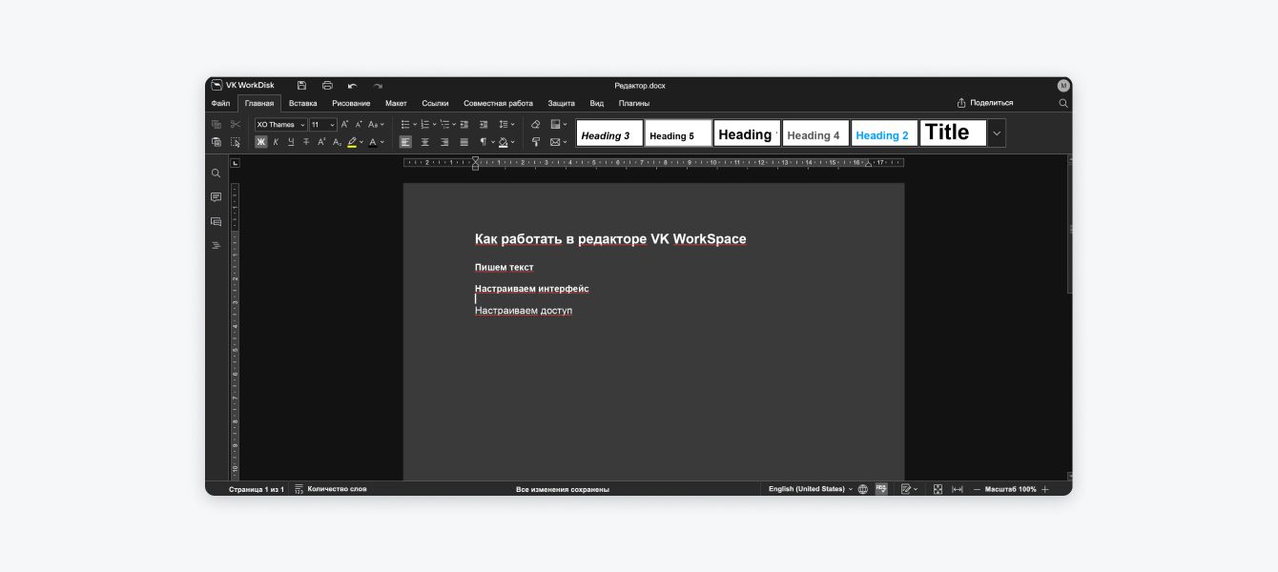Screen dimensions: 1278x572
Task: Click the center align icon
Action: click(x=425, y=142)
